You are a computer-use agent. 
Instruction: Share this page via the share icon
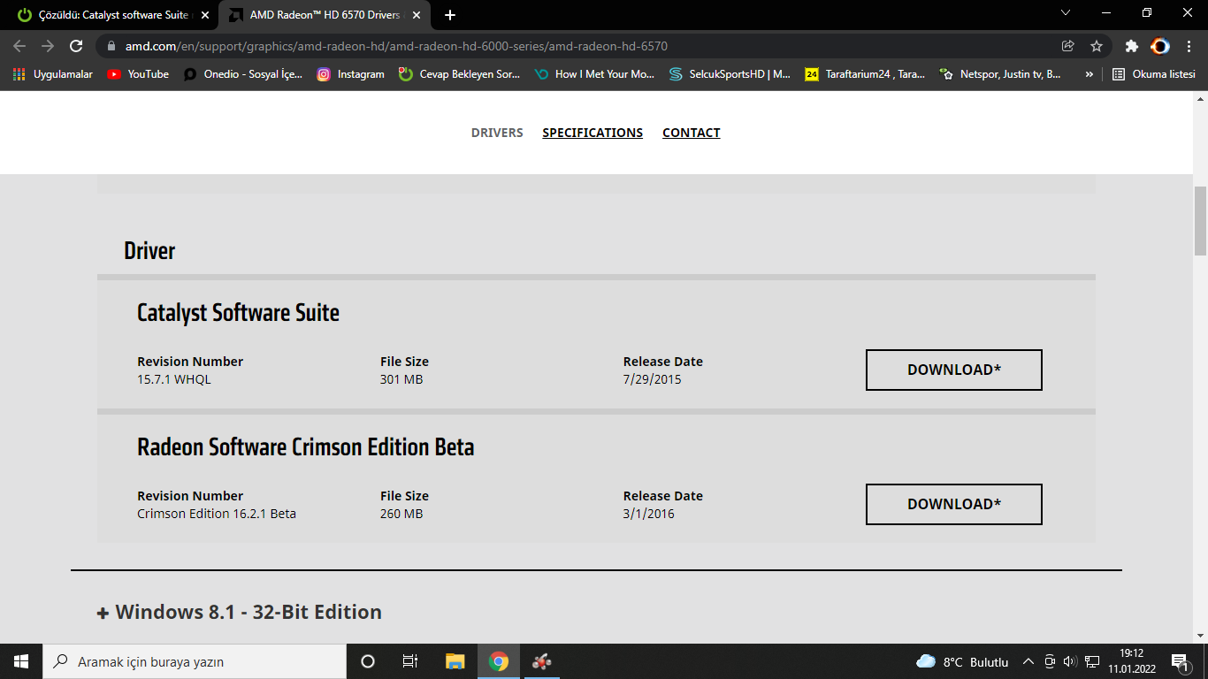tap(1068, 46)
